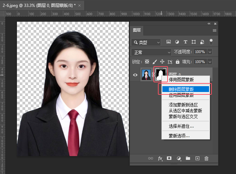236x174 pixels.
Task: Select 蒙版选项... in the context menu
Action: click(x=179, y=135)
